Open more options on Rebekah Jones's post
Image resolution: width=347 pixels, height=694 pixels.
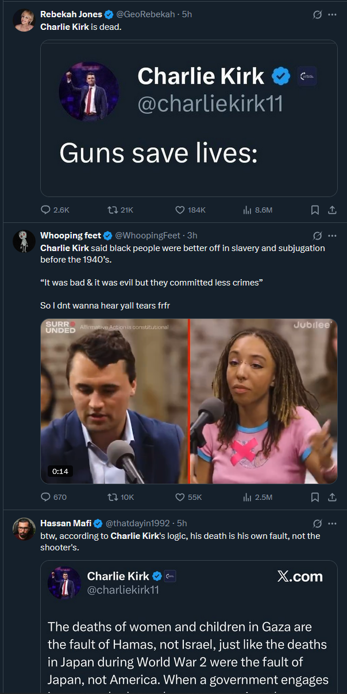tap(332, 14)
